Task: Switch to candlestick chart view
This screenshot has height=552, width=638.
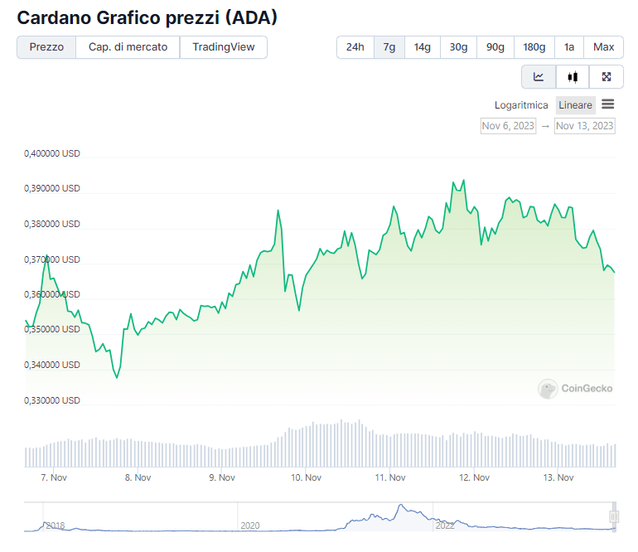Action: tap(573, 77)
